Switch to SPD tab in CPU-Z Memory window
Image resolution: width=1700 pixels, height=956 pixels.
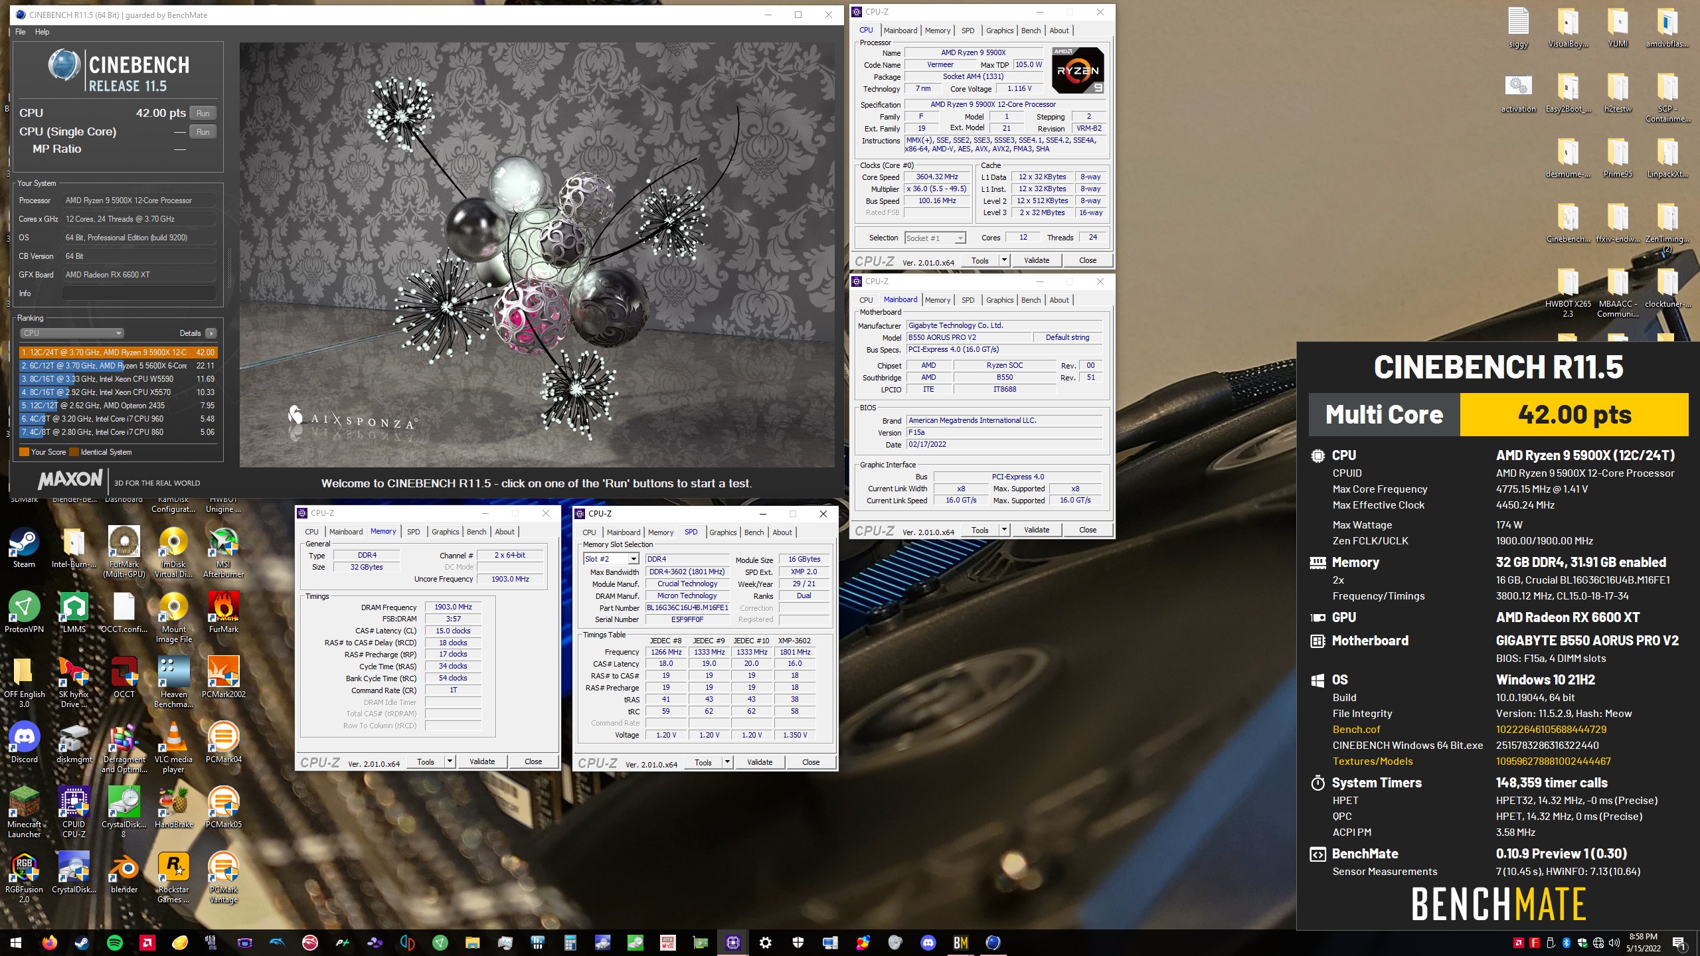click(413, 532)
